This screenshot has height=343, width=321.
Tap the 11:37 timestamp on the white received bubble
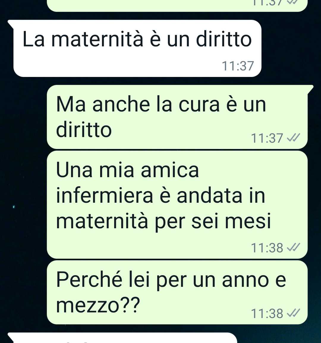pyautogui.click(x=238, y=66)
